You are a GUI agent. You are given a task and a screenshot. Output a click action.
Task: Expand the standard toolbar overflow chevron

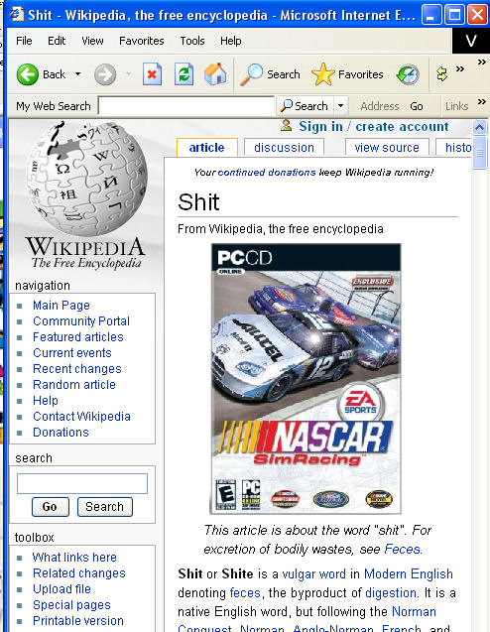coord(460,69)
